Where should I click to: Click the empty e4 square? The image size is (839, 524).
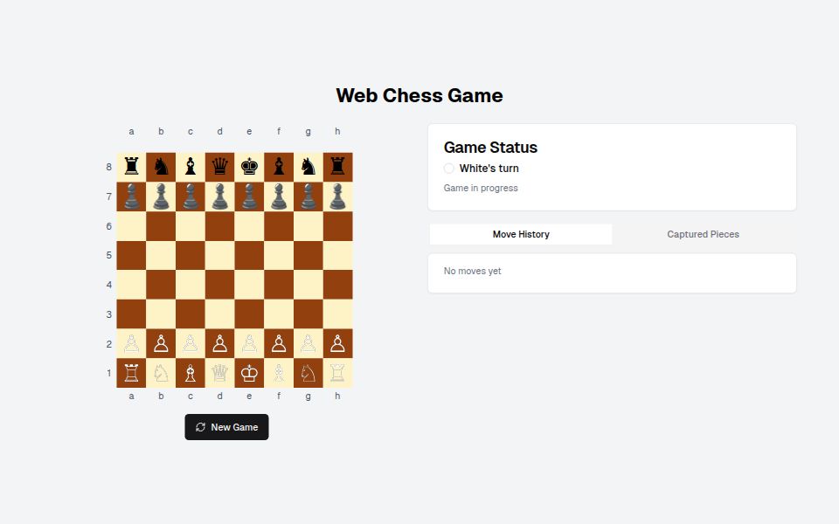pyautogui.click(x=249, y=284)
